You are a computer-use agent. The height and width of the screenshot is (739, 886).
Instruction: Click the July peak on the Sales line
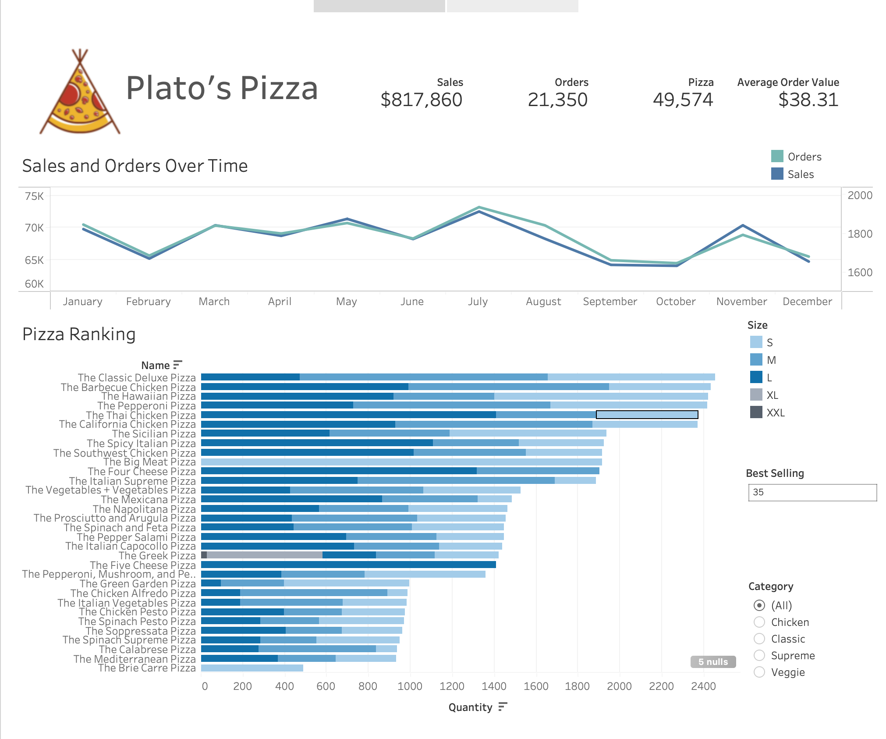[478, 212]
